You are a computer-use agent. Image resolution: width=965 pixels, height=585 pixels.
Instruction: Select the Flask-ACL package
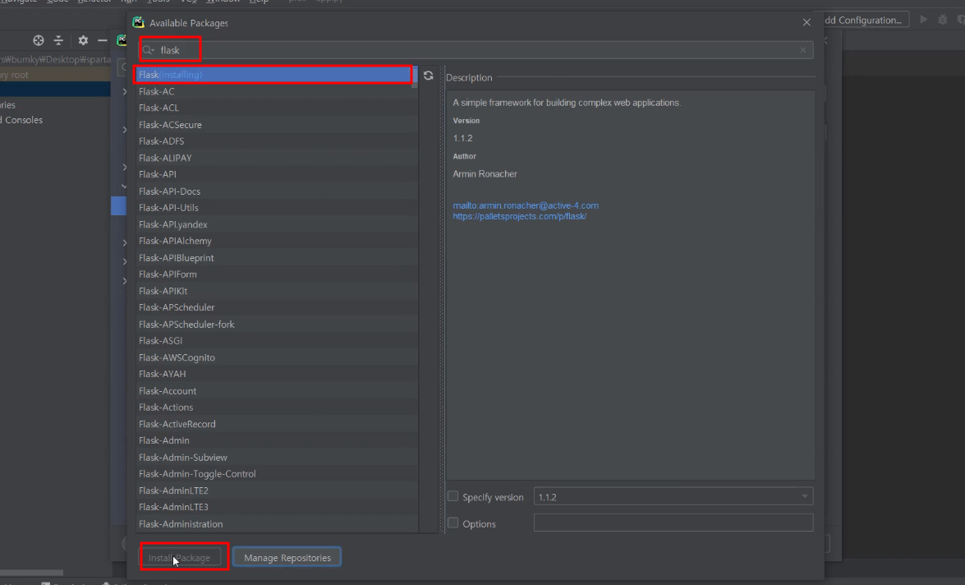(277, 108)
